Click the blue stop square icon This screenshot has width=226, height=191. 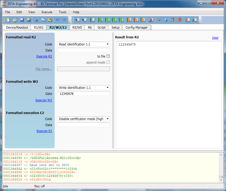pyautogui.click(x=166, y=20)
